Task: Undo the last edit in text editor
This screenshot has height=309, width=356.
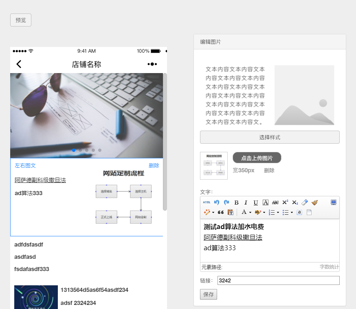Action: 217,202
